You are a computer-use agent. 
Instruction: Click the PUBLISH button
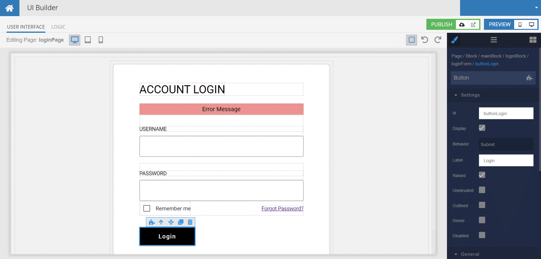[441, 25]
